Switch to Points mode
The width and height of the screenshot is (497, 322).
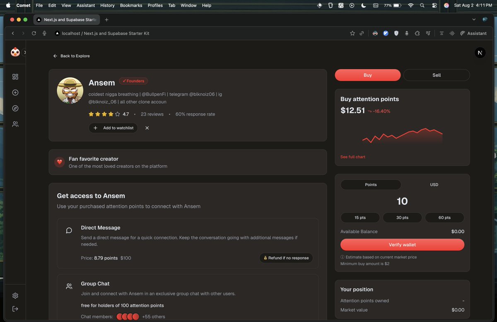click(371, 184)
